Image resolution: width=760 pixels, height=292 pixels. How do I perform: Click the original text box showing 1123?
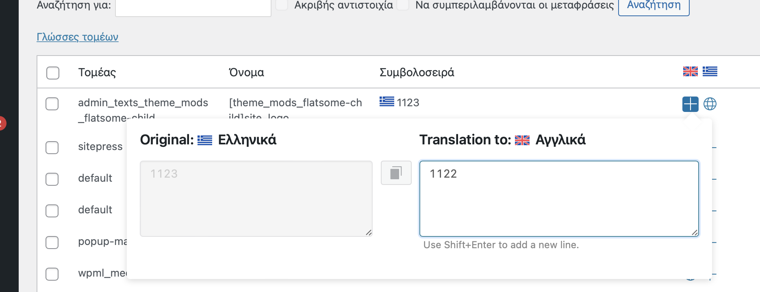pos(256,199)
